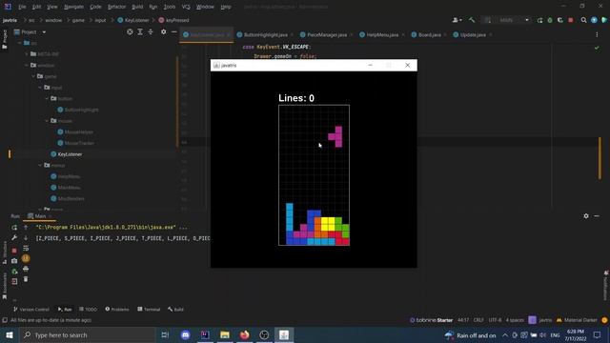Select the Main tab in Run panel
610x343 pixels.
point(40,216)
